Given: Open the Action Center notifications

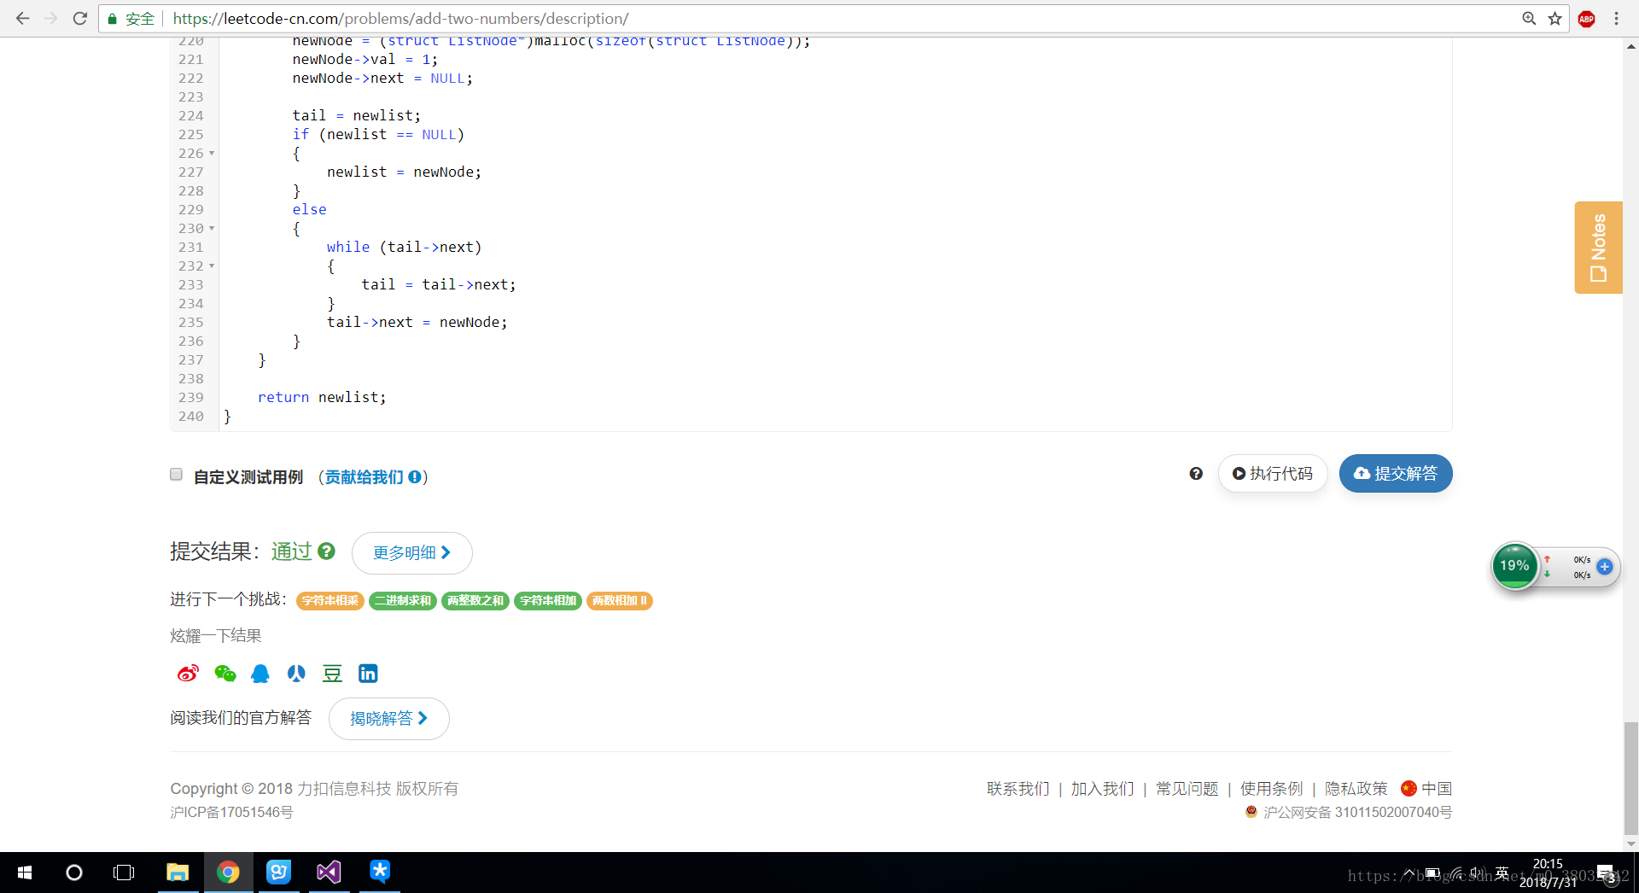Looking at the screenshot, I should pos(1607,873).
